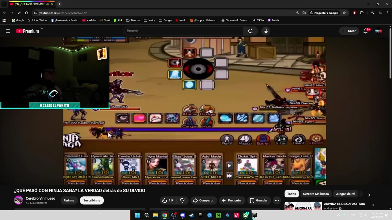Open Chrome zoom magnifier in address bar
Image resolution: width=392 pixels, height=220 pixels.
tap(297, 13)
